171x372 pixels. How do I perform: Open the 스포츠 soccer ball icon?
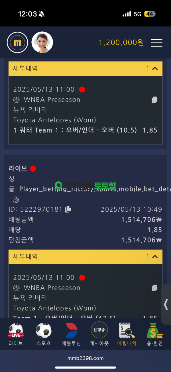point(44,334)
